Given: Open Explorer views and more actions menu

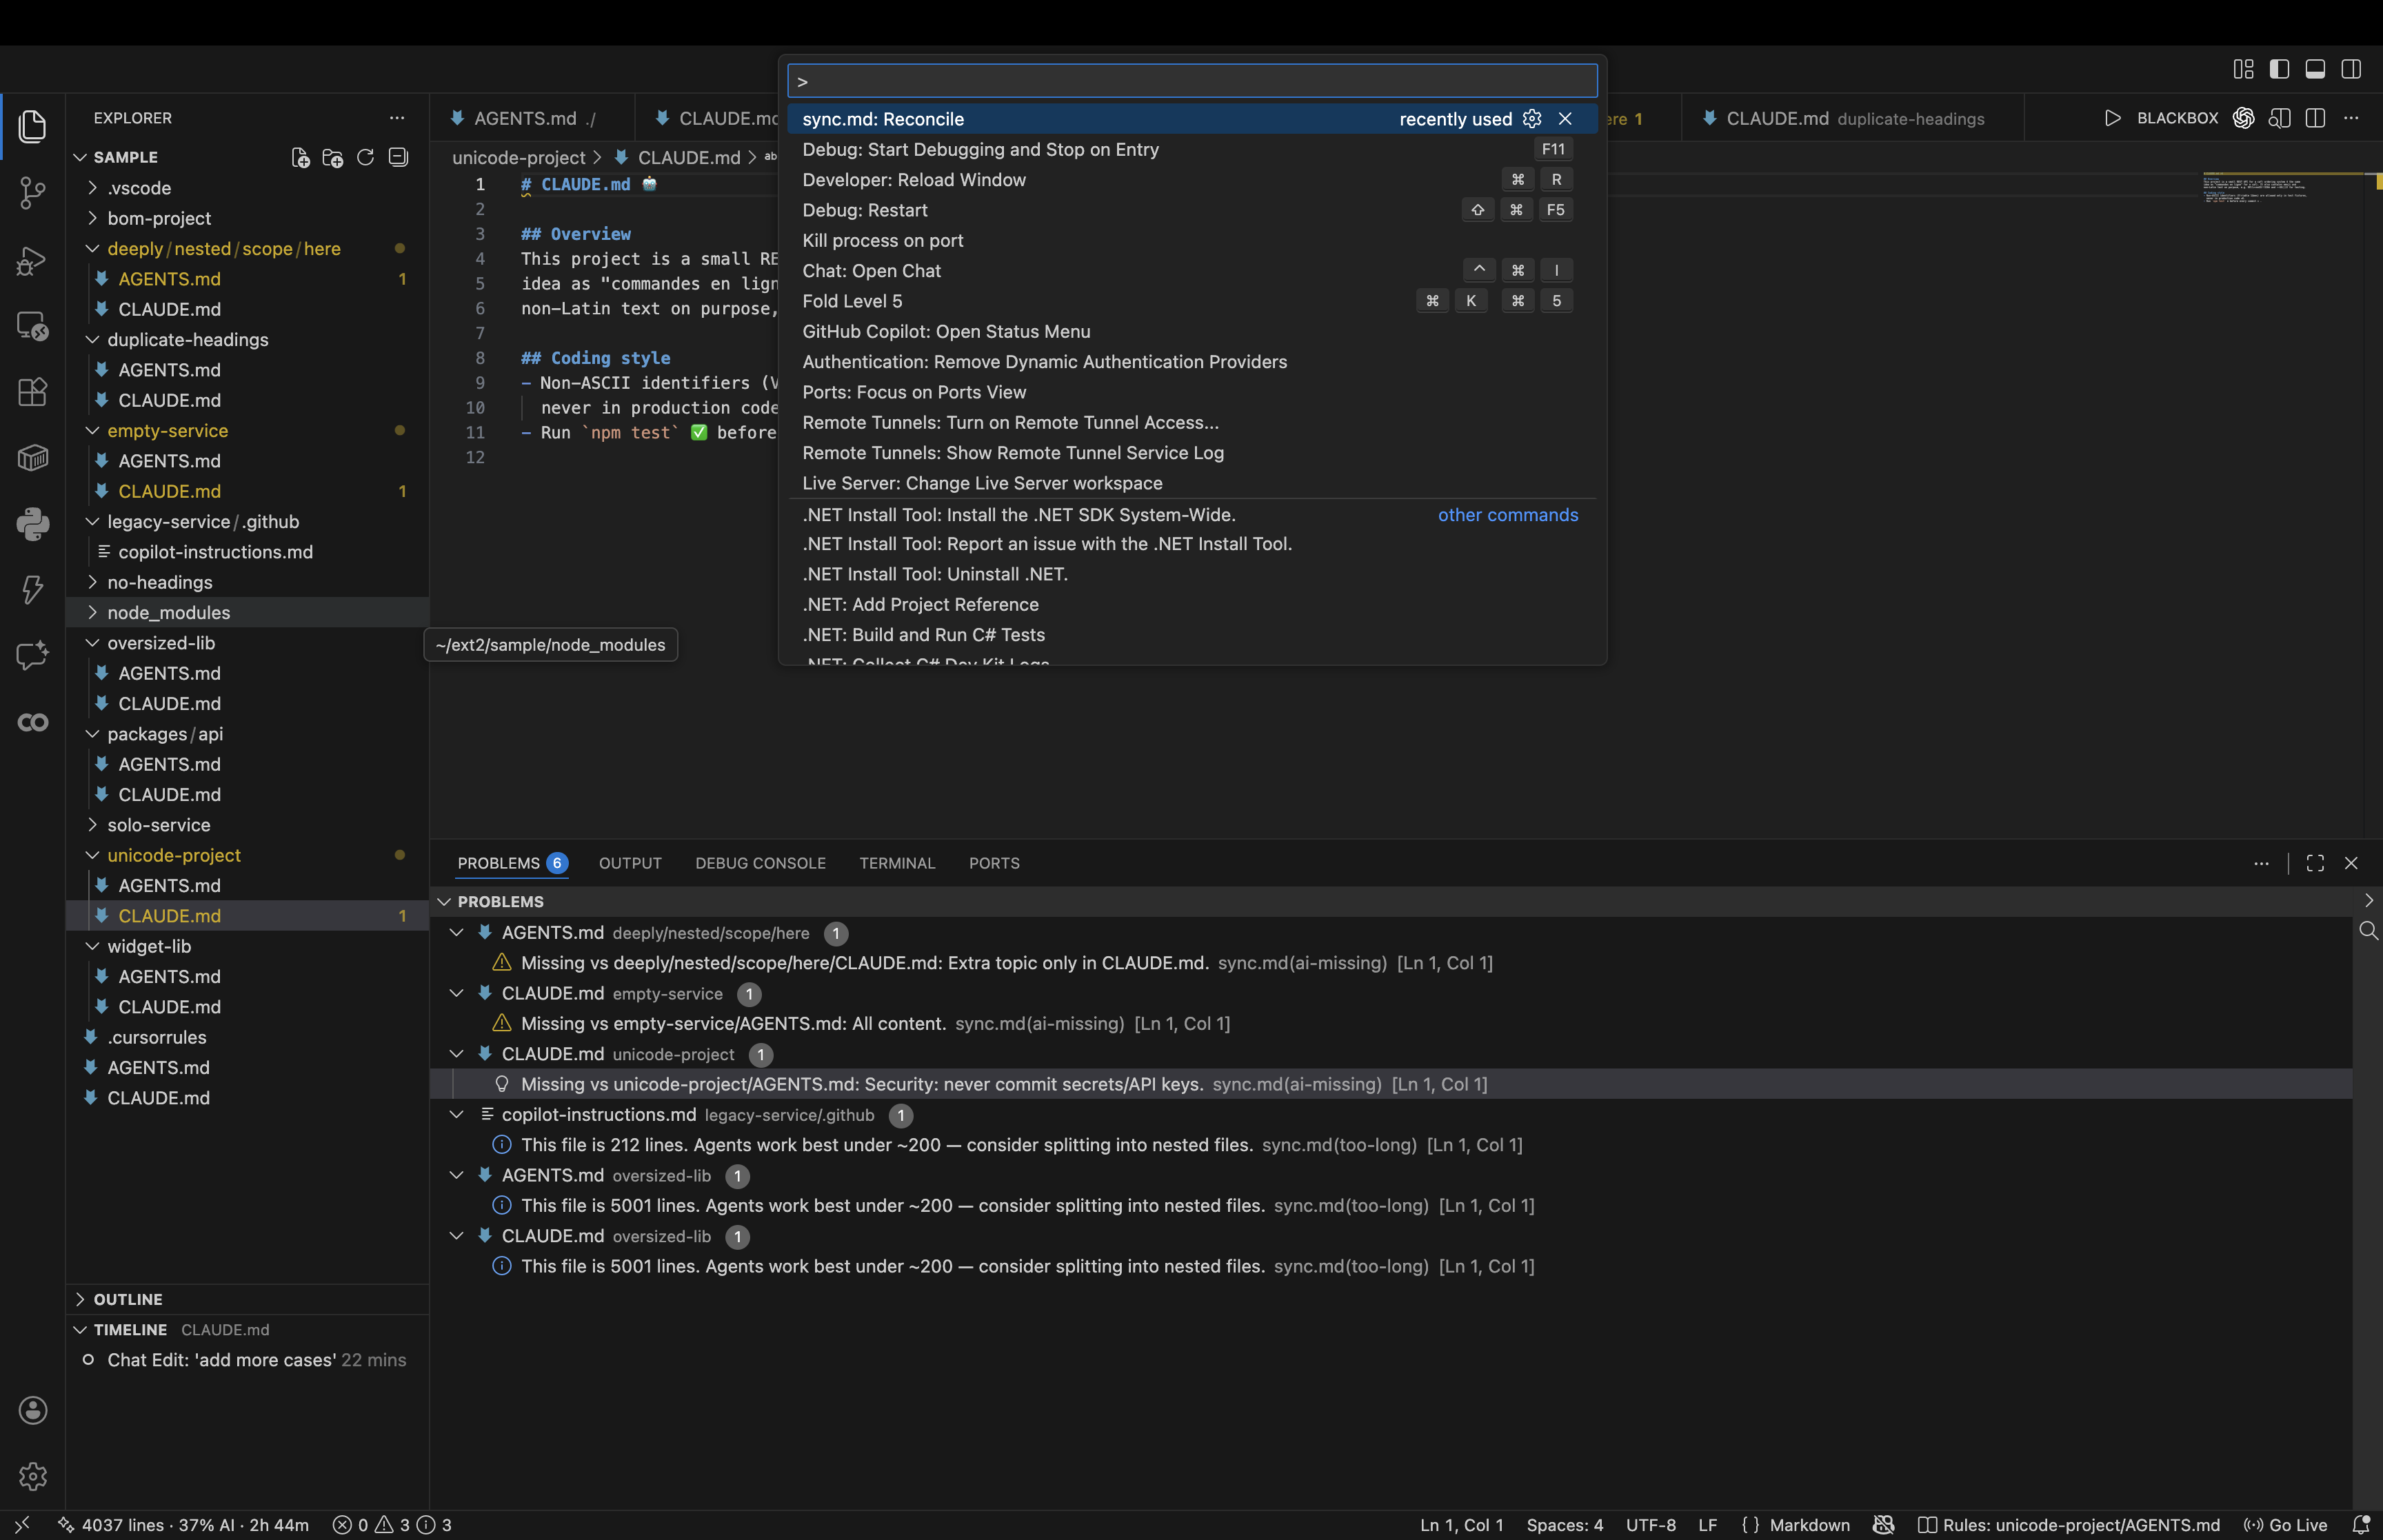Looking at the screenshot, I should [x=397, y=118].
